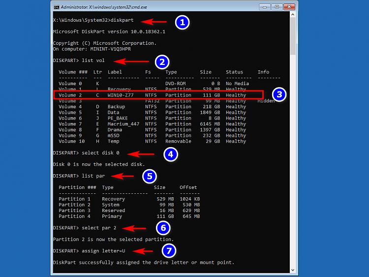The width and height of the screenshot is (369, 277).
Task: Minimize the Administrator cmd.exe window
Action: coord(265,7)
